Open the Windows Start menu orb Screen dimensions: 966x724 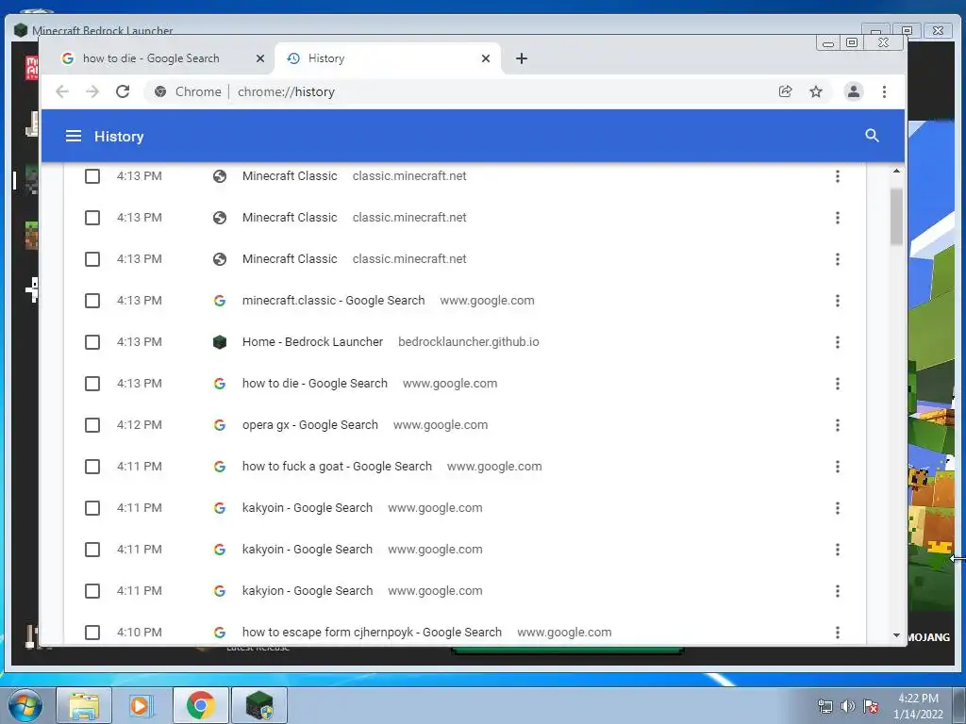pyautogui.click(x=25, y=705)
